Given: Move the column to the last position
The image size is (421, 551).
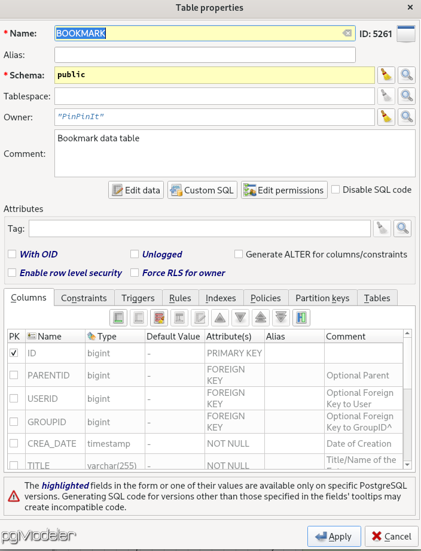Looking at the screenshot, I should (281, 317).
